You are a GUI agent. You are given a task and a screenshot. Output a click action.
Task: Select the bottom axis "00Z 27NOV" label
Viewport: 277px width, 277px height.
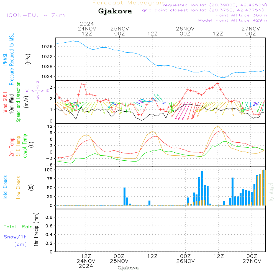coord(252,259)
